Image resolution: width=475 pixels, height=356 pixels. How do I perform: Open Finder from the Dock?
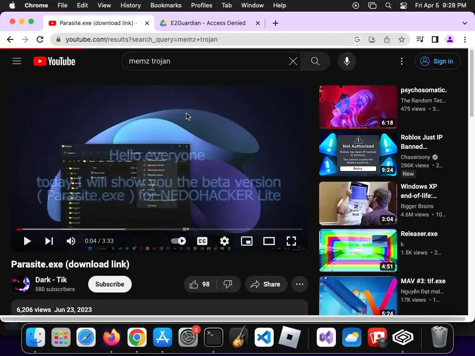pos(35,337)
